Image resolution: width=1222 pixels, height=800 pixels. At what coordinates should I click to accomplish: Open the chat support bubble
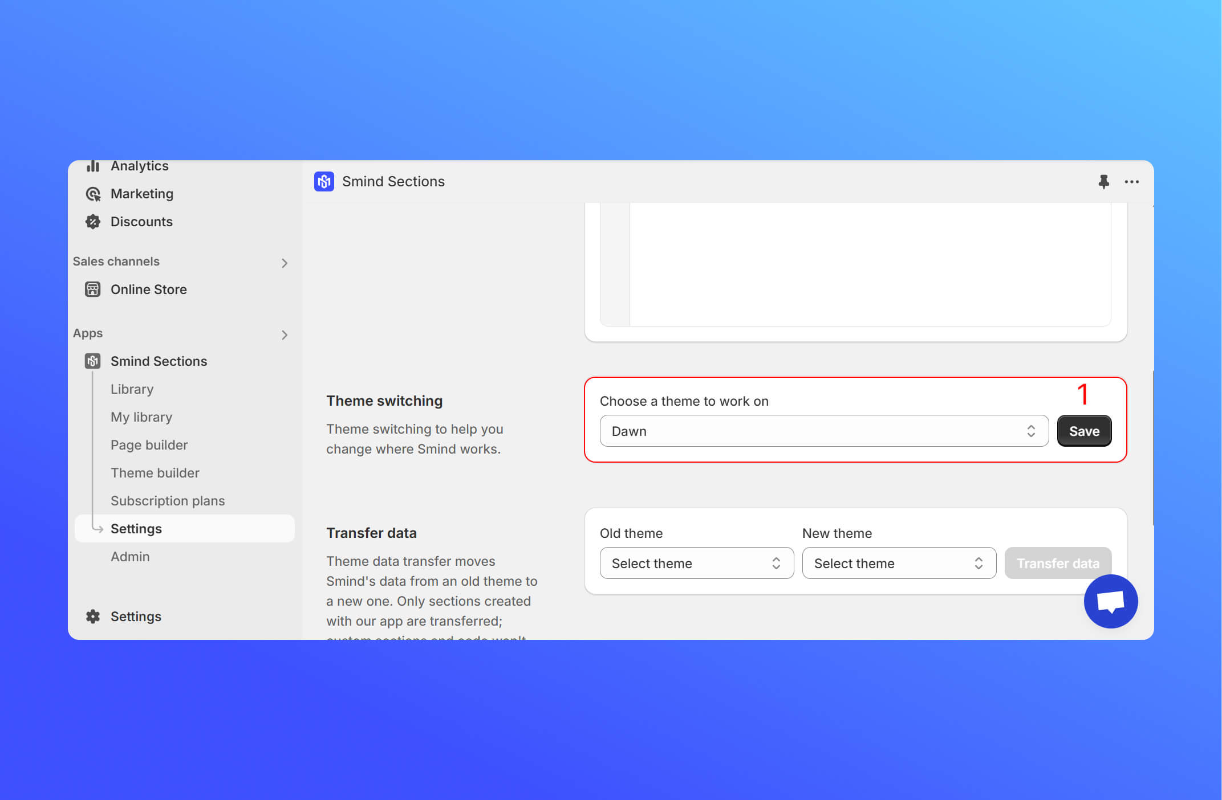click(1111, 601)
